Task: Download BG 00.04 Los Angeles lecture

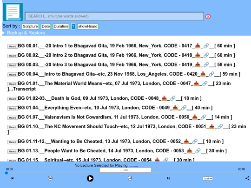Action: [x=203, y=74]
